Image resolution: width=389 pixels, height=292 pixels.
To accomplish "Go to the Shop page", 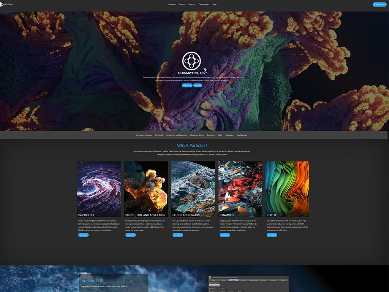I will (x=215, y=5).
